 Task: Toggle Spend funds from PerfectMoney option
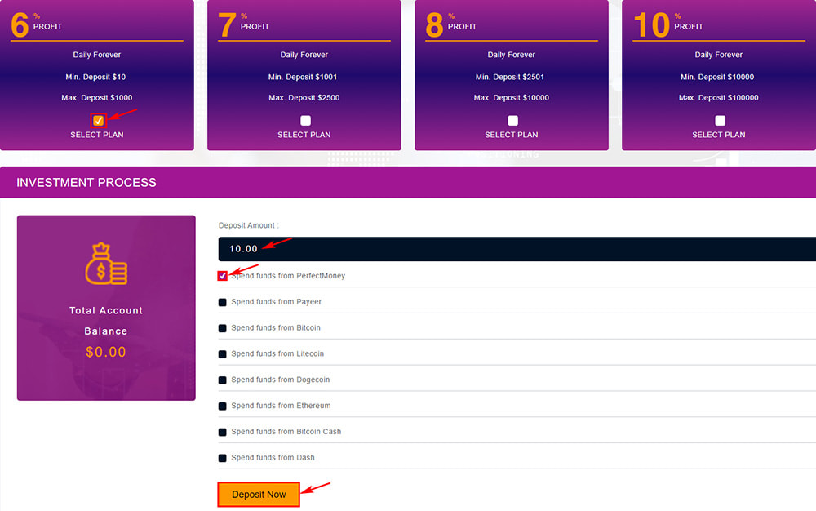(x=222, y=276)
